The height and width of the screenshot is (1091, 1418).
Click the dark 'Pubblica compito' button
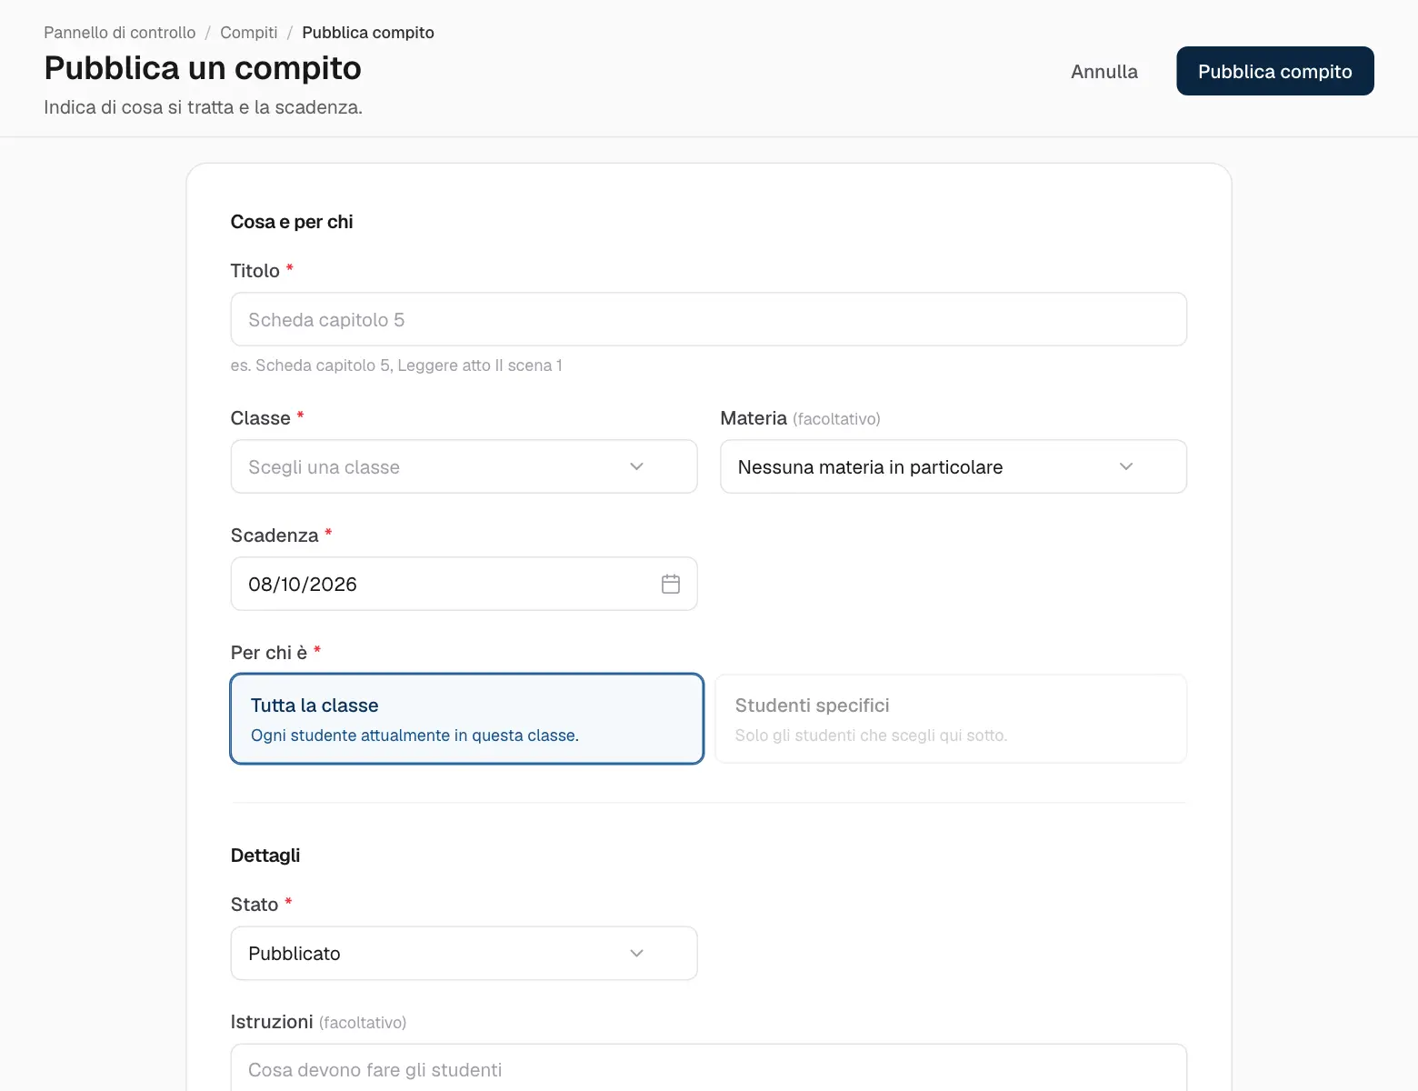pos(1275,71)
